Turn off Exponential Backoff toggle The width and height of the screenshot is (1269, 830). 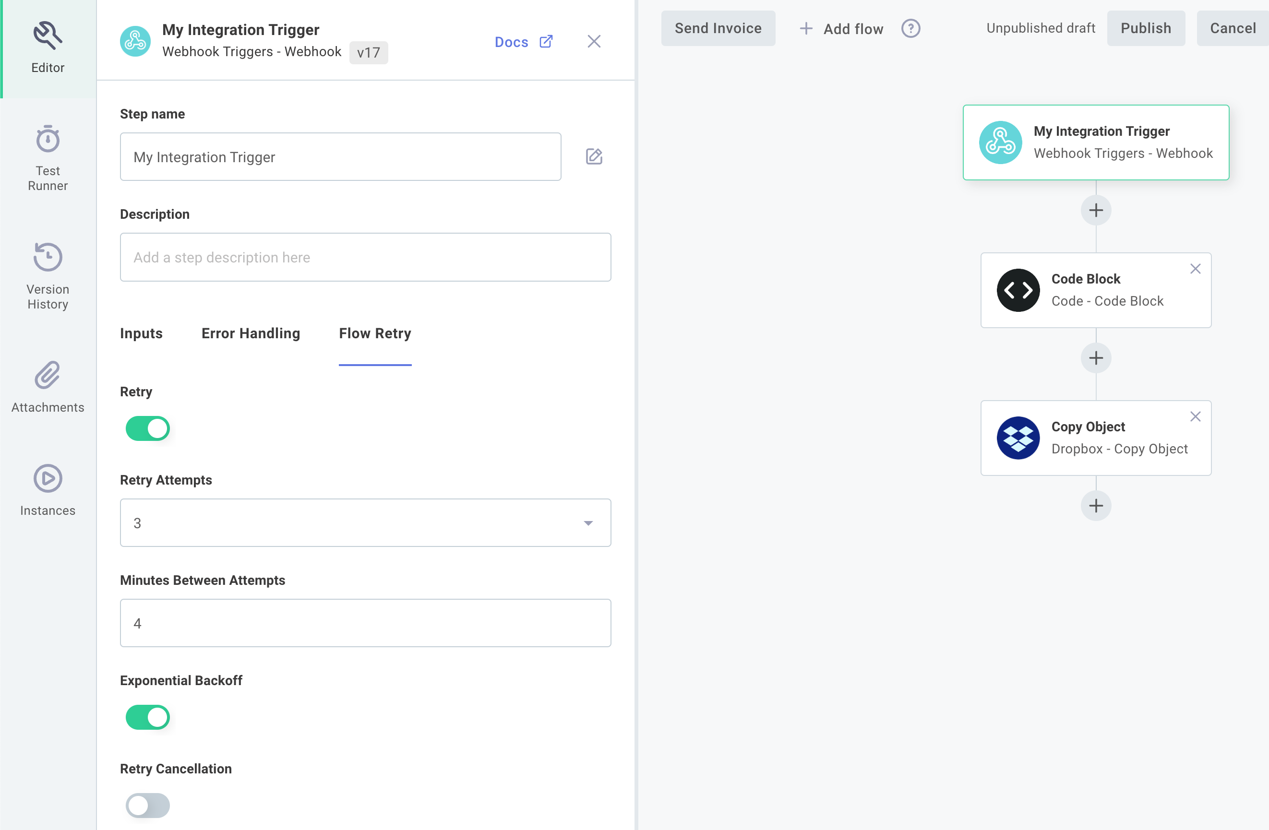[x=148, y=718]
